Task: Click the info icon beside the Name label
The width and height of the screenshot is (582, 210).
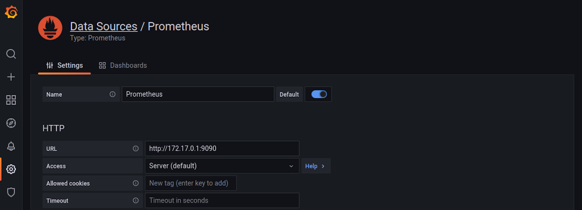Action: (x=112, y=94)
